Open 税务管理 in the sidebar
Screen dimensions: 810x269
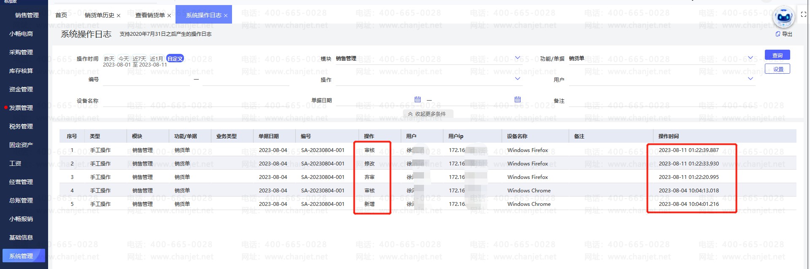click(21, 126)
